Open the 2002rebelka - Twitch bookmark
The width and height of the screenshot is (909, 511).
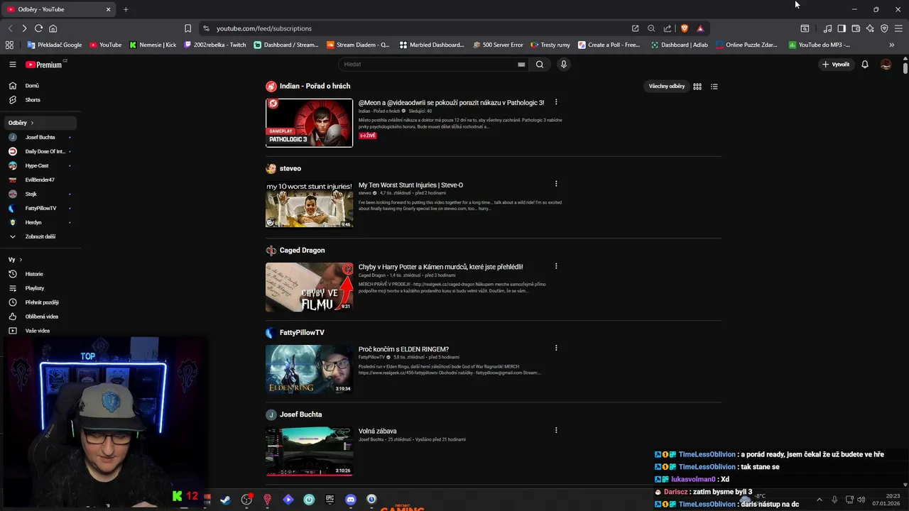tap(215, 45)
